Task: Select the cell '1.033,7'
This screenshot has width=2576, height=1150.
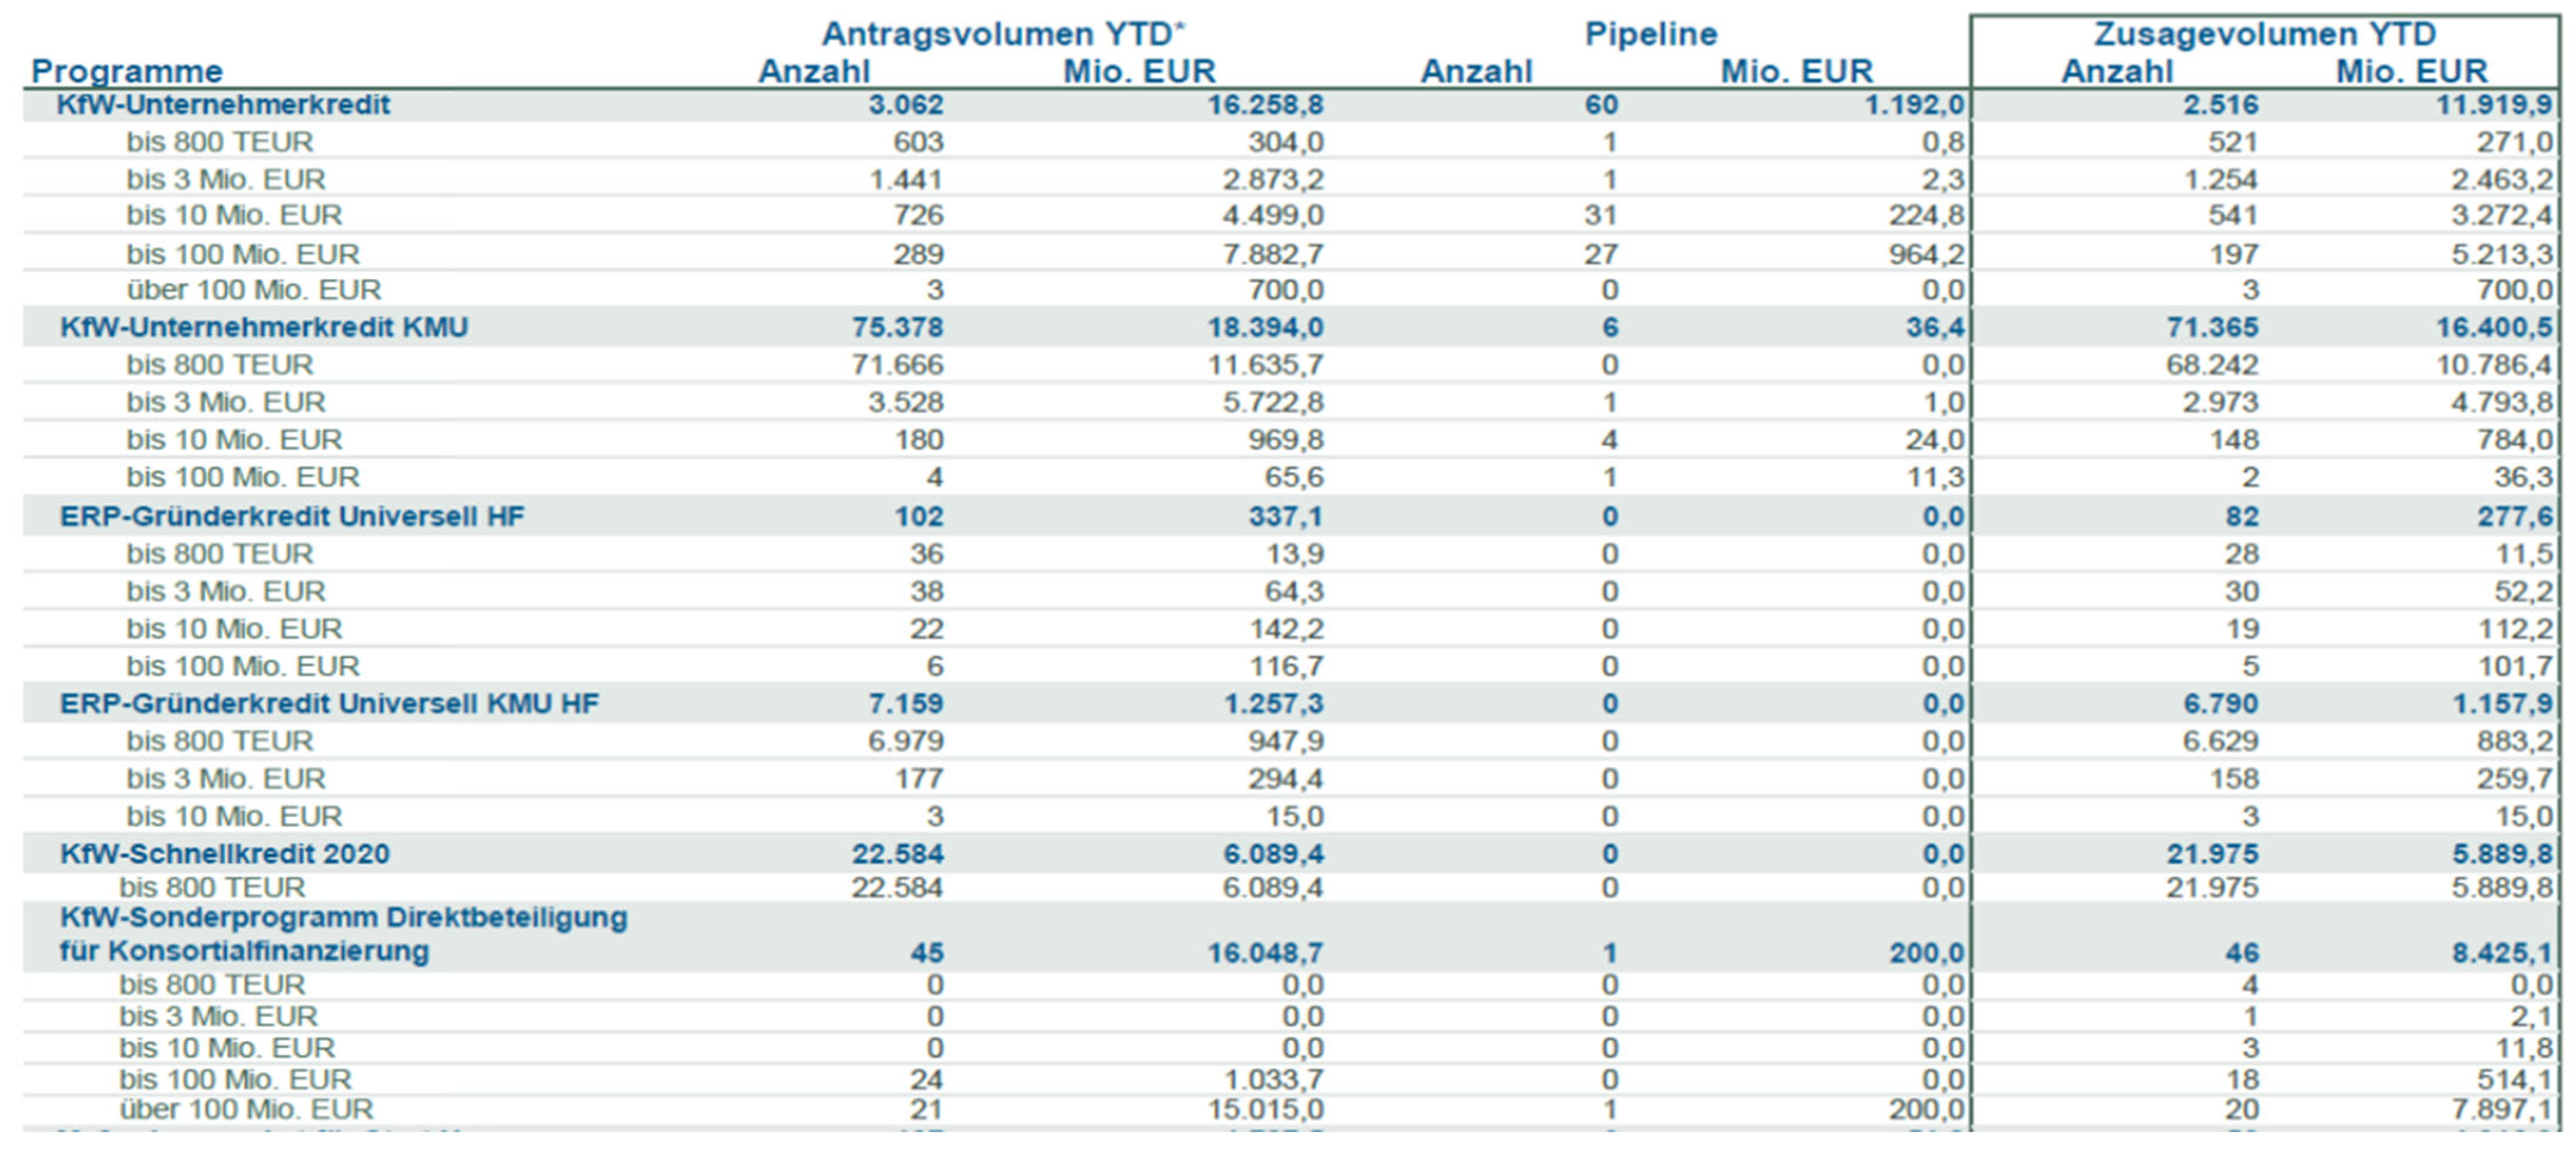Action: pyautogui.click(x=1273, y=1080)
